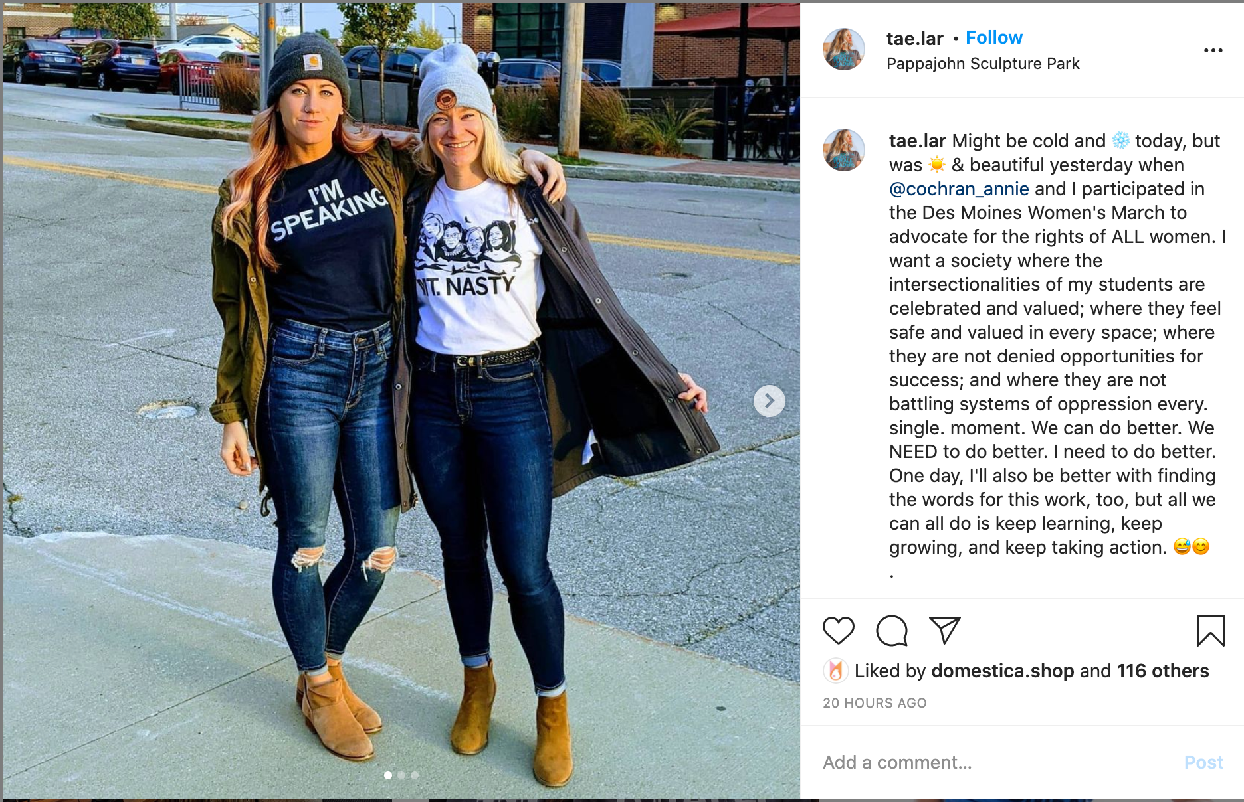1244x802 pixels.
Task: Follow the tae.lar account
Action: click(x=993, y=38)
